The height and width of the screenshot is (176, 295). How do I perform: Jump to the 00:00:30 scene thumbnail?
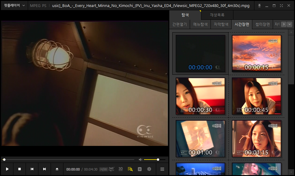pos(200,96)
